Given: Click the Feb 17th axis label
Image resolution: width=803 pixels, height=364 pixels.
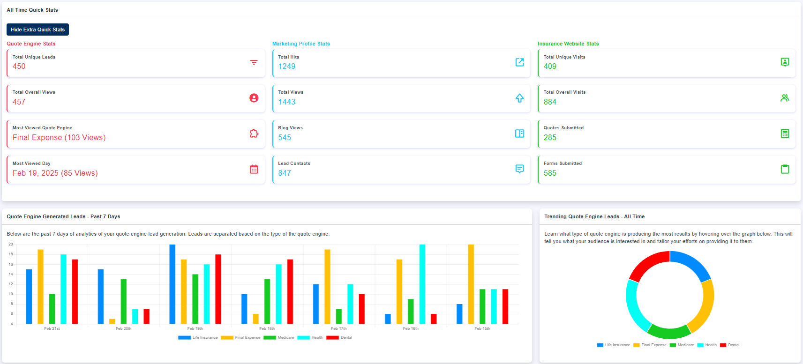Looking at the screenshot, I should (x=339, y=328).
